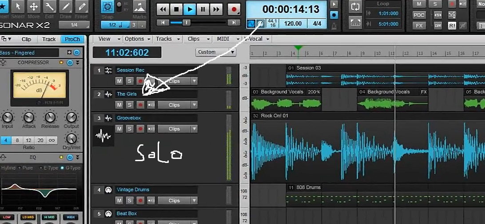Open Clips dropdown on Groovebox track
Screen dimensions: 485x224
click(177, 129)
